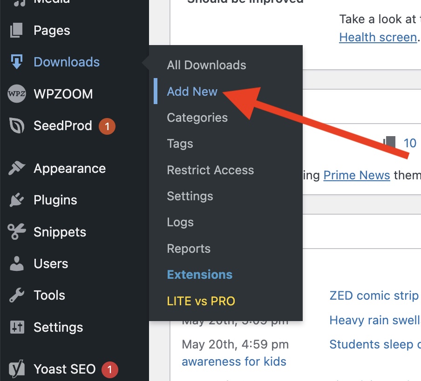Open the Health screen link
The image size is (421, 381).
378,37
